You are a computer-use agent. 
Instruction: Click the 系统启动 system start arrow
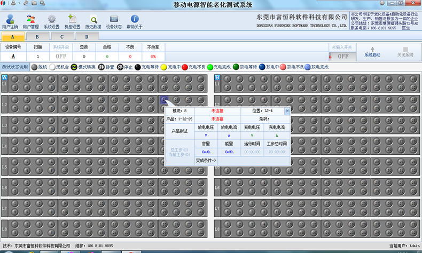click(x=372, y=52)
